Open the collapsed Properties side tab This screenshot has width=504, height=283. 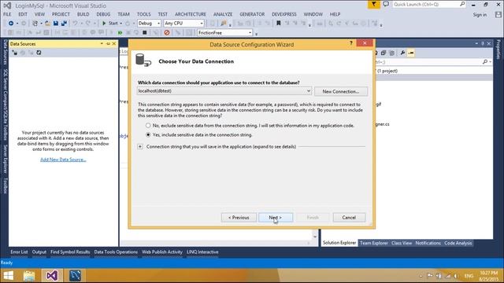tap(498, 50)
